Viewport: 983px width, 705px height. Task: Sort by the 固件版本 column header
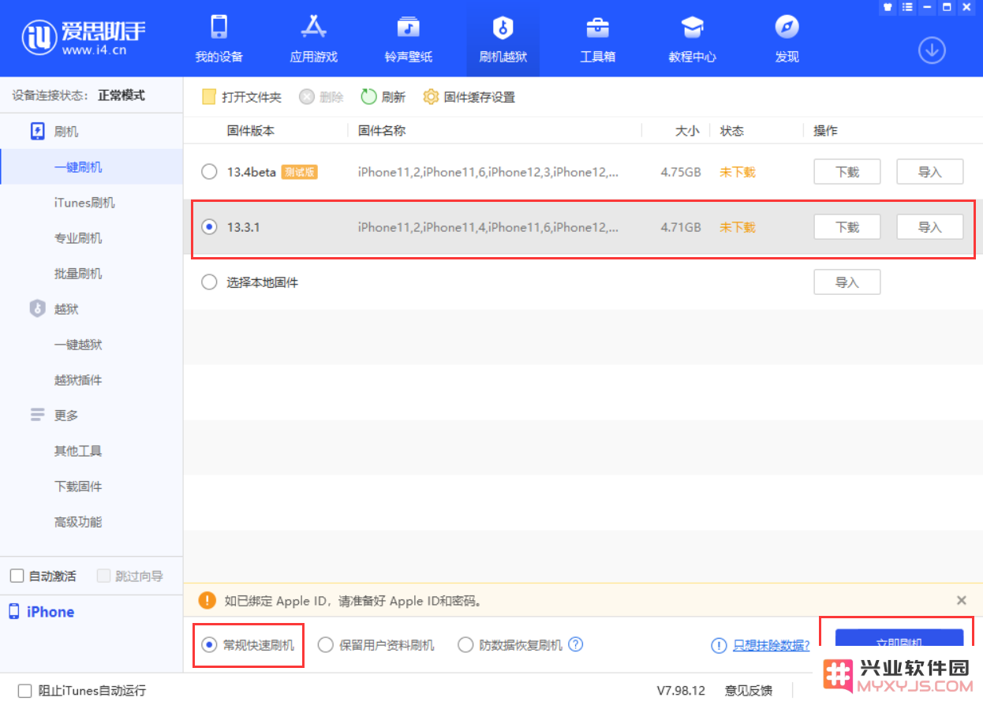(x=251, y=131)
